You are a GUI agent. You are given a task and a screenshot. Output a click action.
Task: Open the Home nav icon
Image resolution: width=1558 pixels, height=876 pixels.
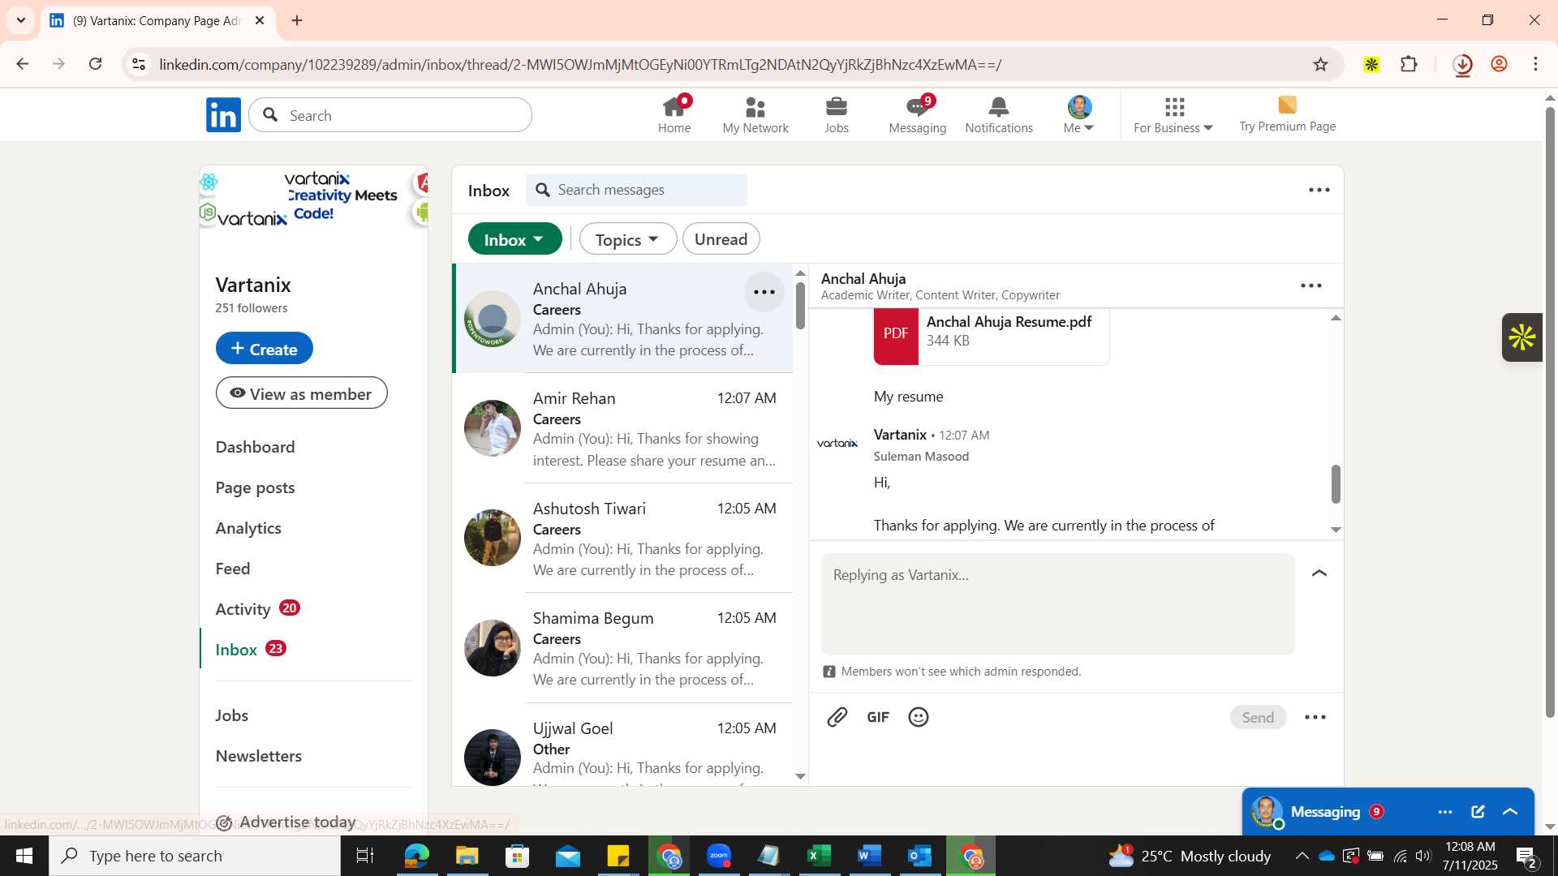coord(674,115)
